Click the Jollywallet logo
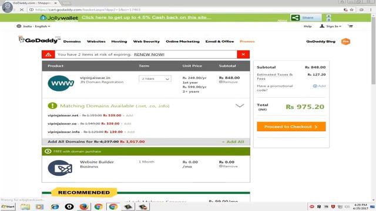 click(59, 18)
